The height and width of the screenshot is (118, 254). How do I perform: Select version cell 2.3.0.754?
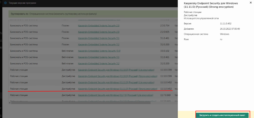click(x=165, y=26)
